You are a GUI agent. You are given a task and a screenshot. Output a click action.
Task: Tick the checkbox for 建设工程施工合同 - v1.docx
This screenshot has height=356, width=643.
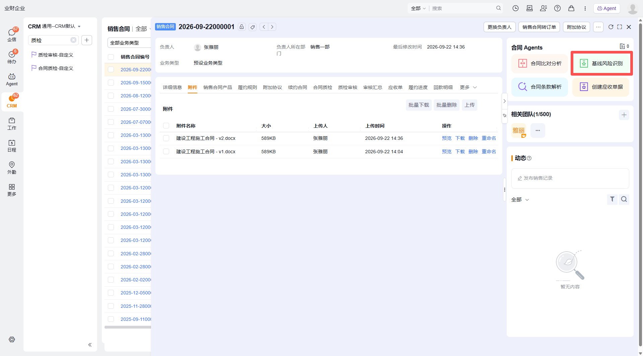pyautogui.click(x=166, y=152)
